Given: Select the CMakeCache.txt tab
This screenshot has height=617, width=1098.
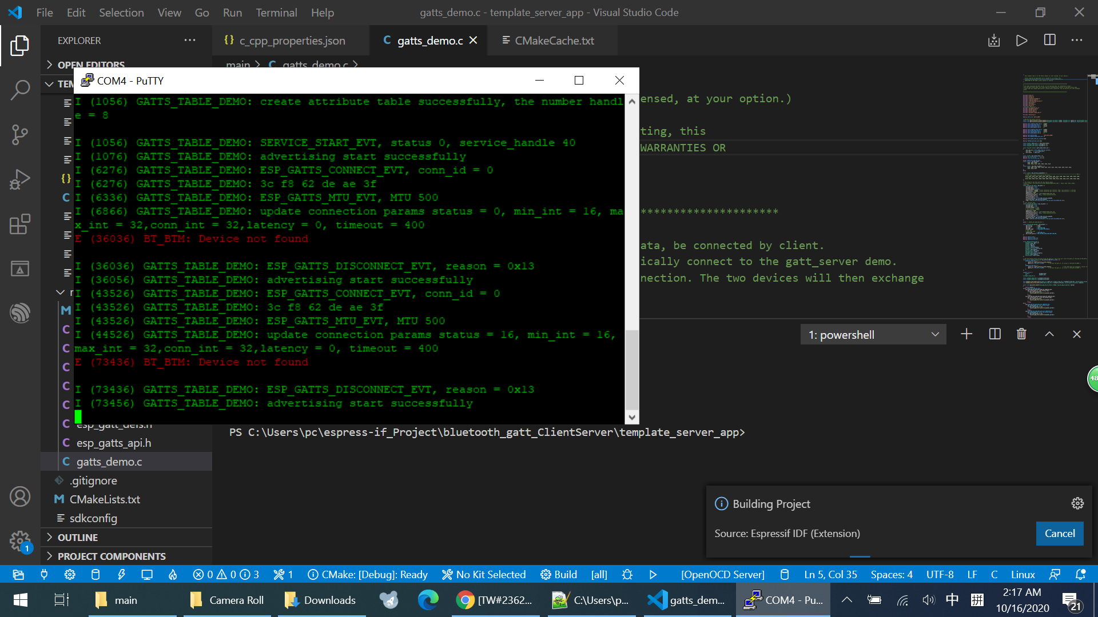Looking at the screenshot, I should coord(554,40).
